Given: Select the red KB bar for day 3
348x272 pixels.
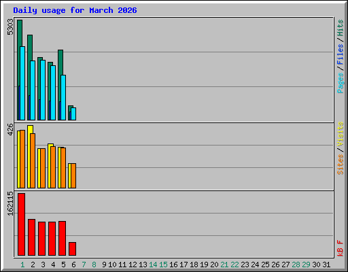Looking at the screenshot, I should pos(41,239).
